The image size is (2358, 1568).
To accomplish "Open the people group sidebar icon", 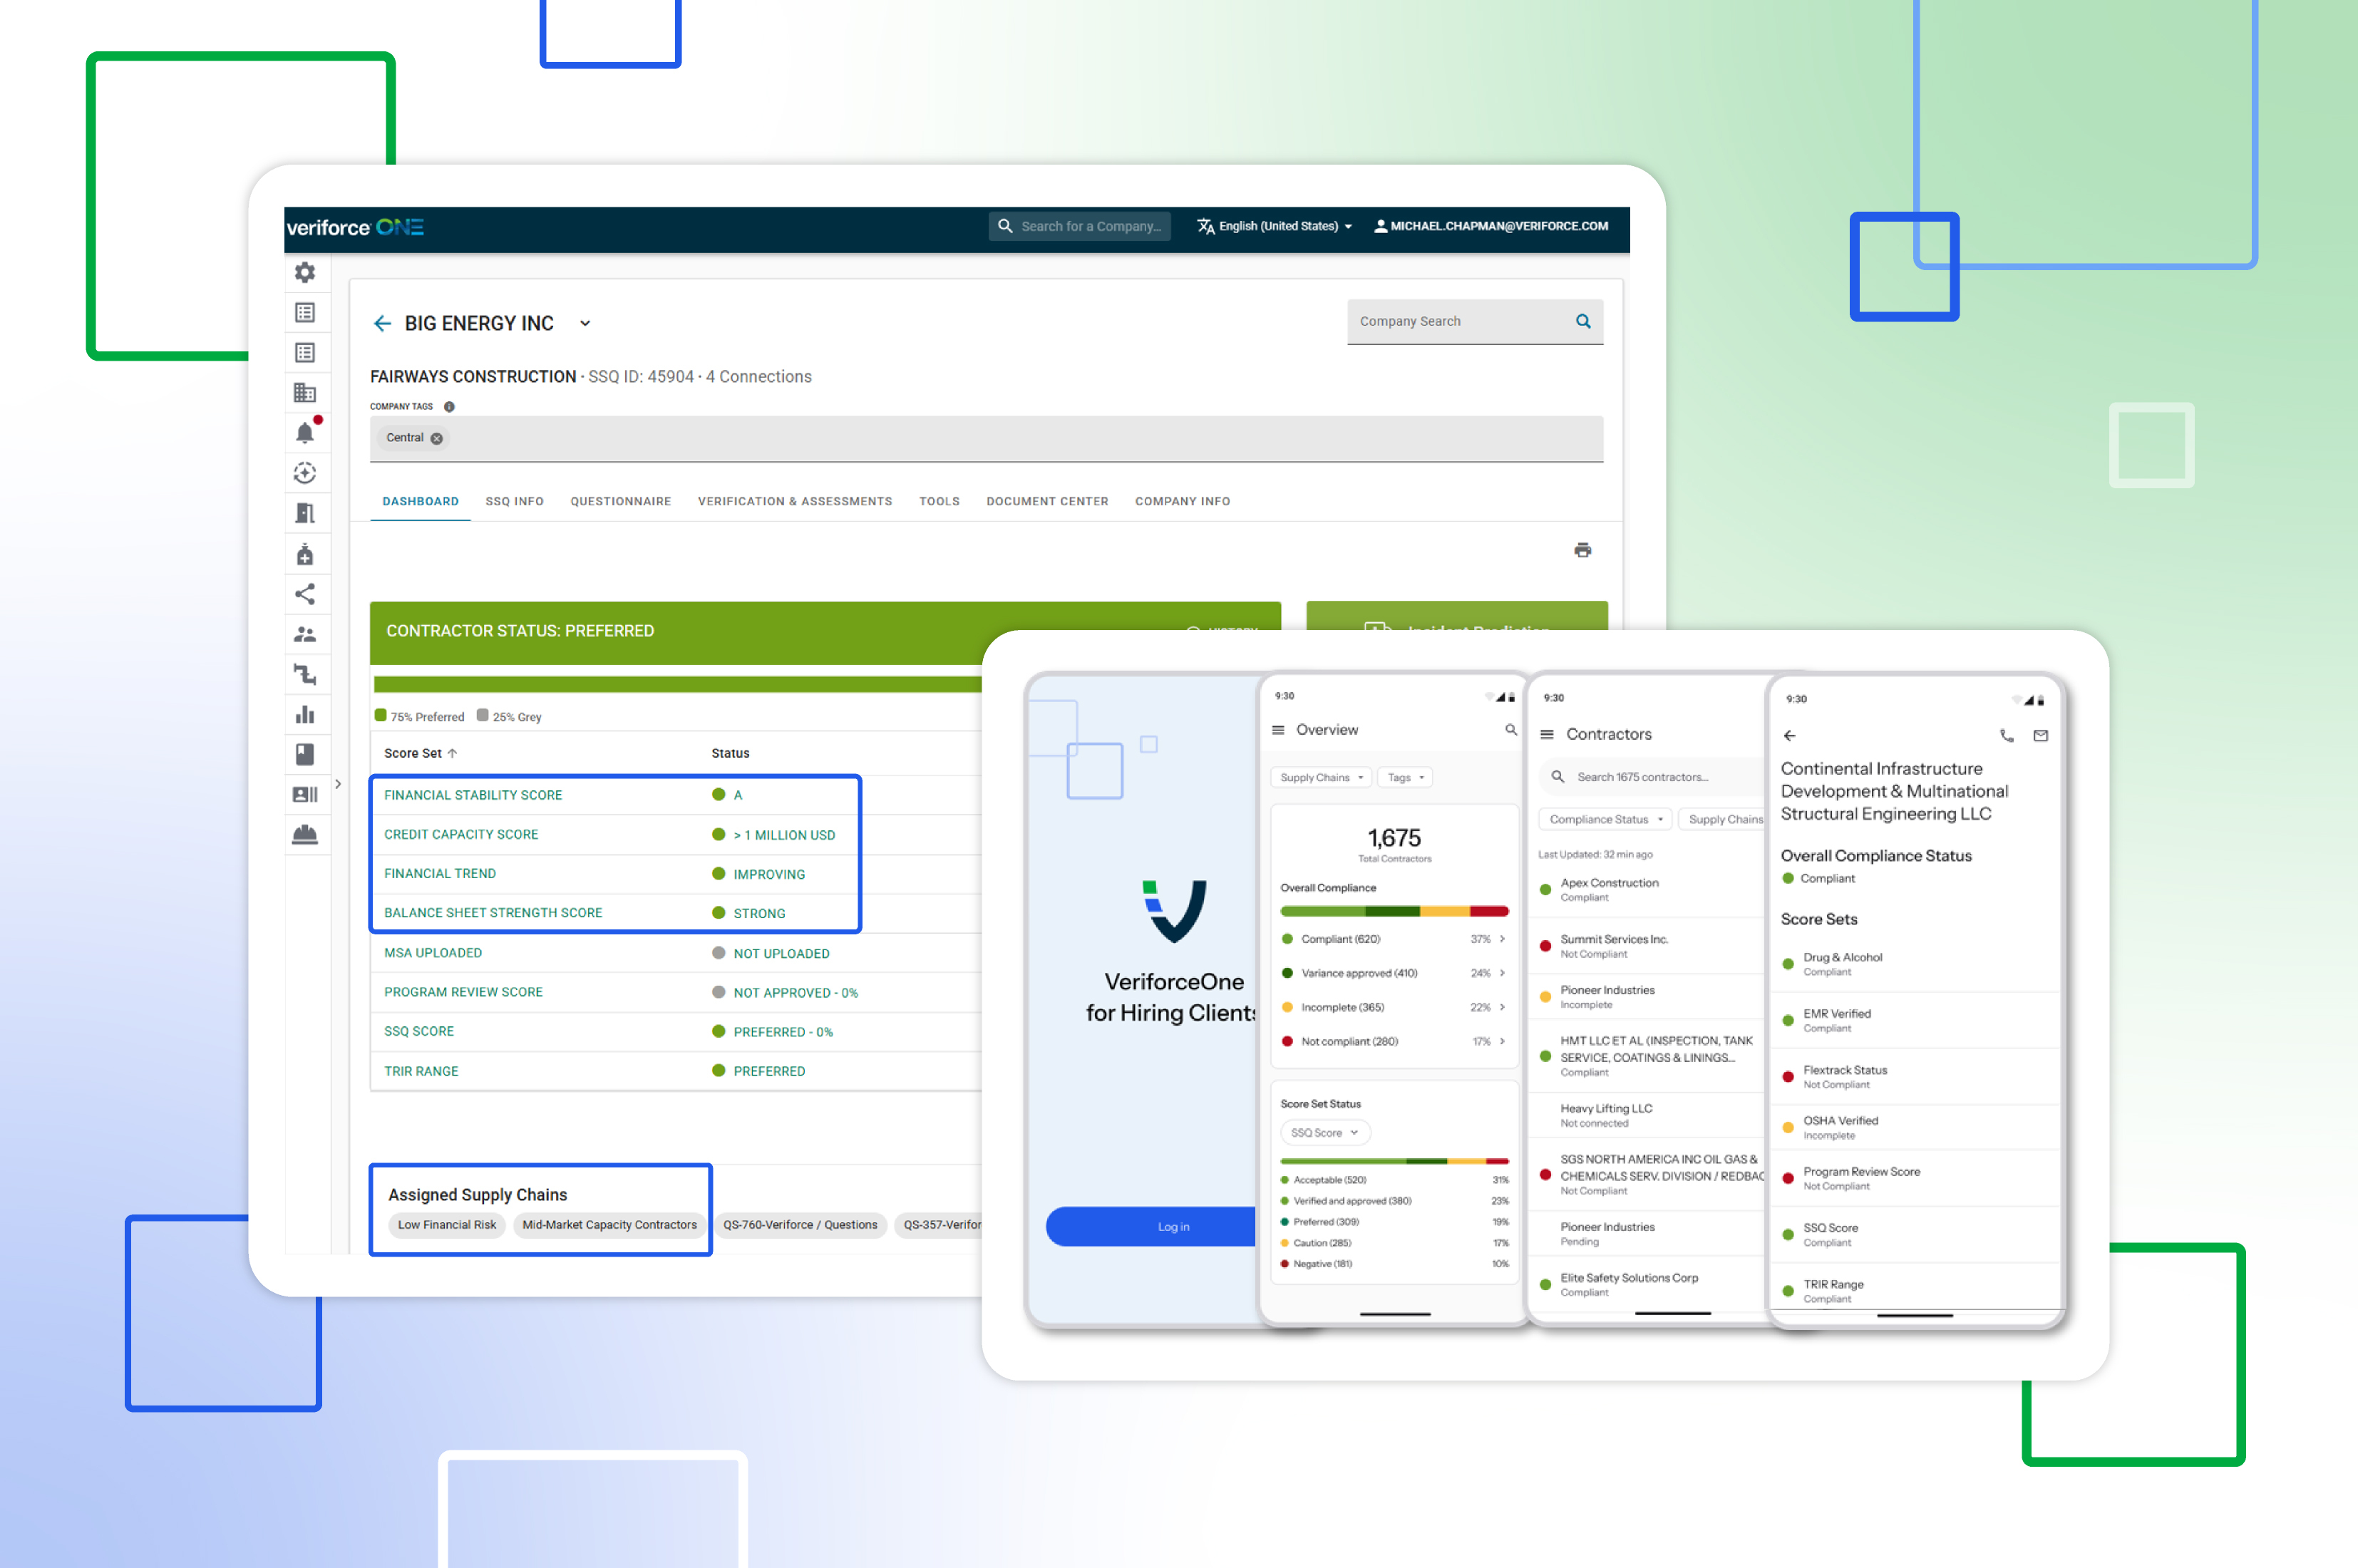I will (x=305, y=634).
